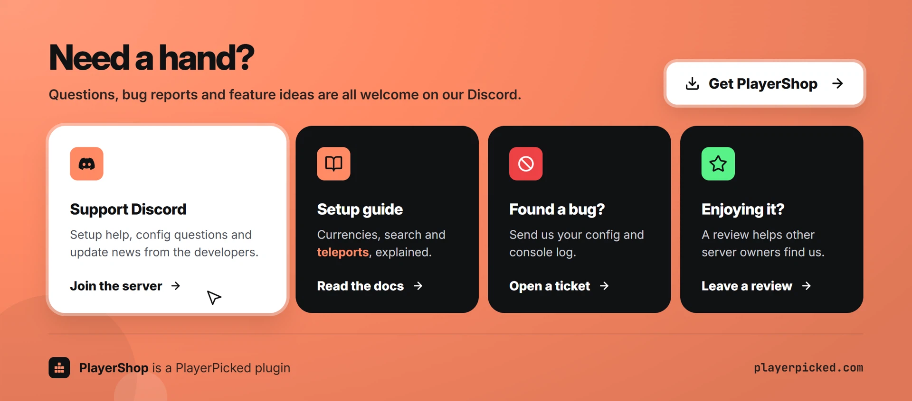912x401 pixels.
Task: Select the Open a ticket link
Action: click(x=559, y=286)
